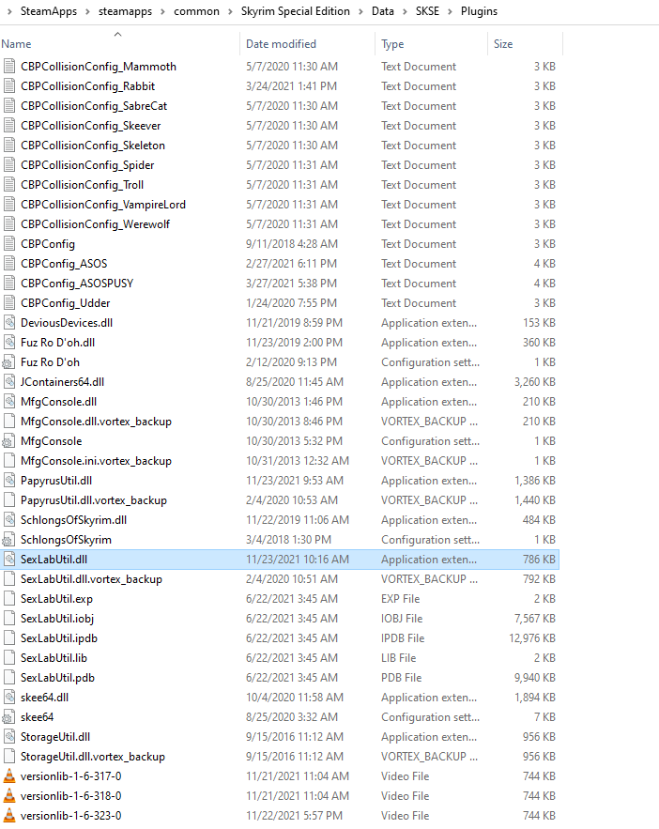Viewport: 659px width, 829px height.
Task: Select the CBPConfig_ASOS file name
Action: (64, 263)
